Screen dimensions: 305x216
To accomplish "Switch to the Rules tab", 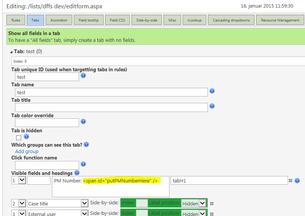I will coord(16,20).
